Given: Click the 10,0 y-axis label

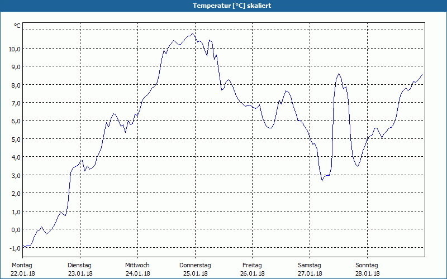Looking at the screenshot, I should 15,49.
